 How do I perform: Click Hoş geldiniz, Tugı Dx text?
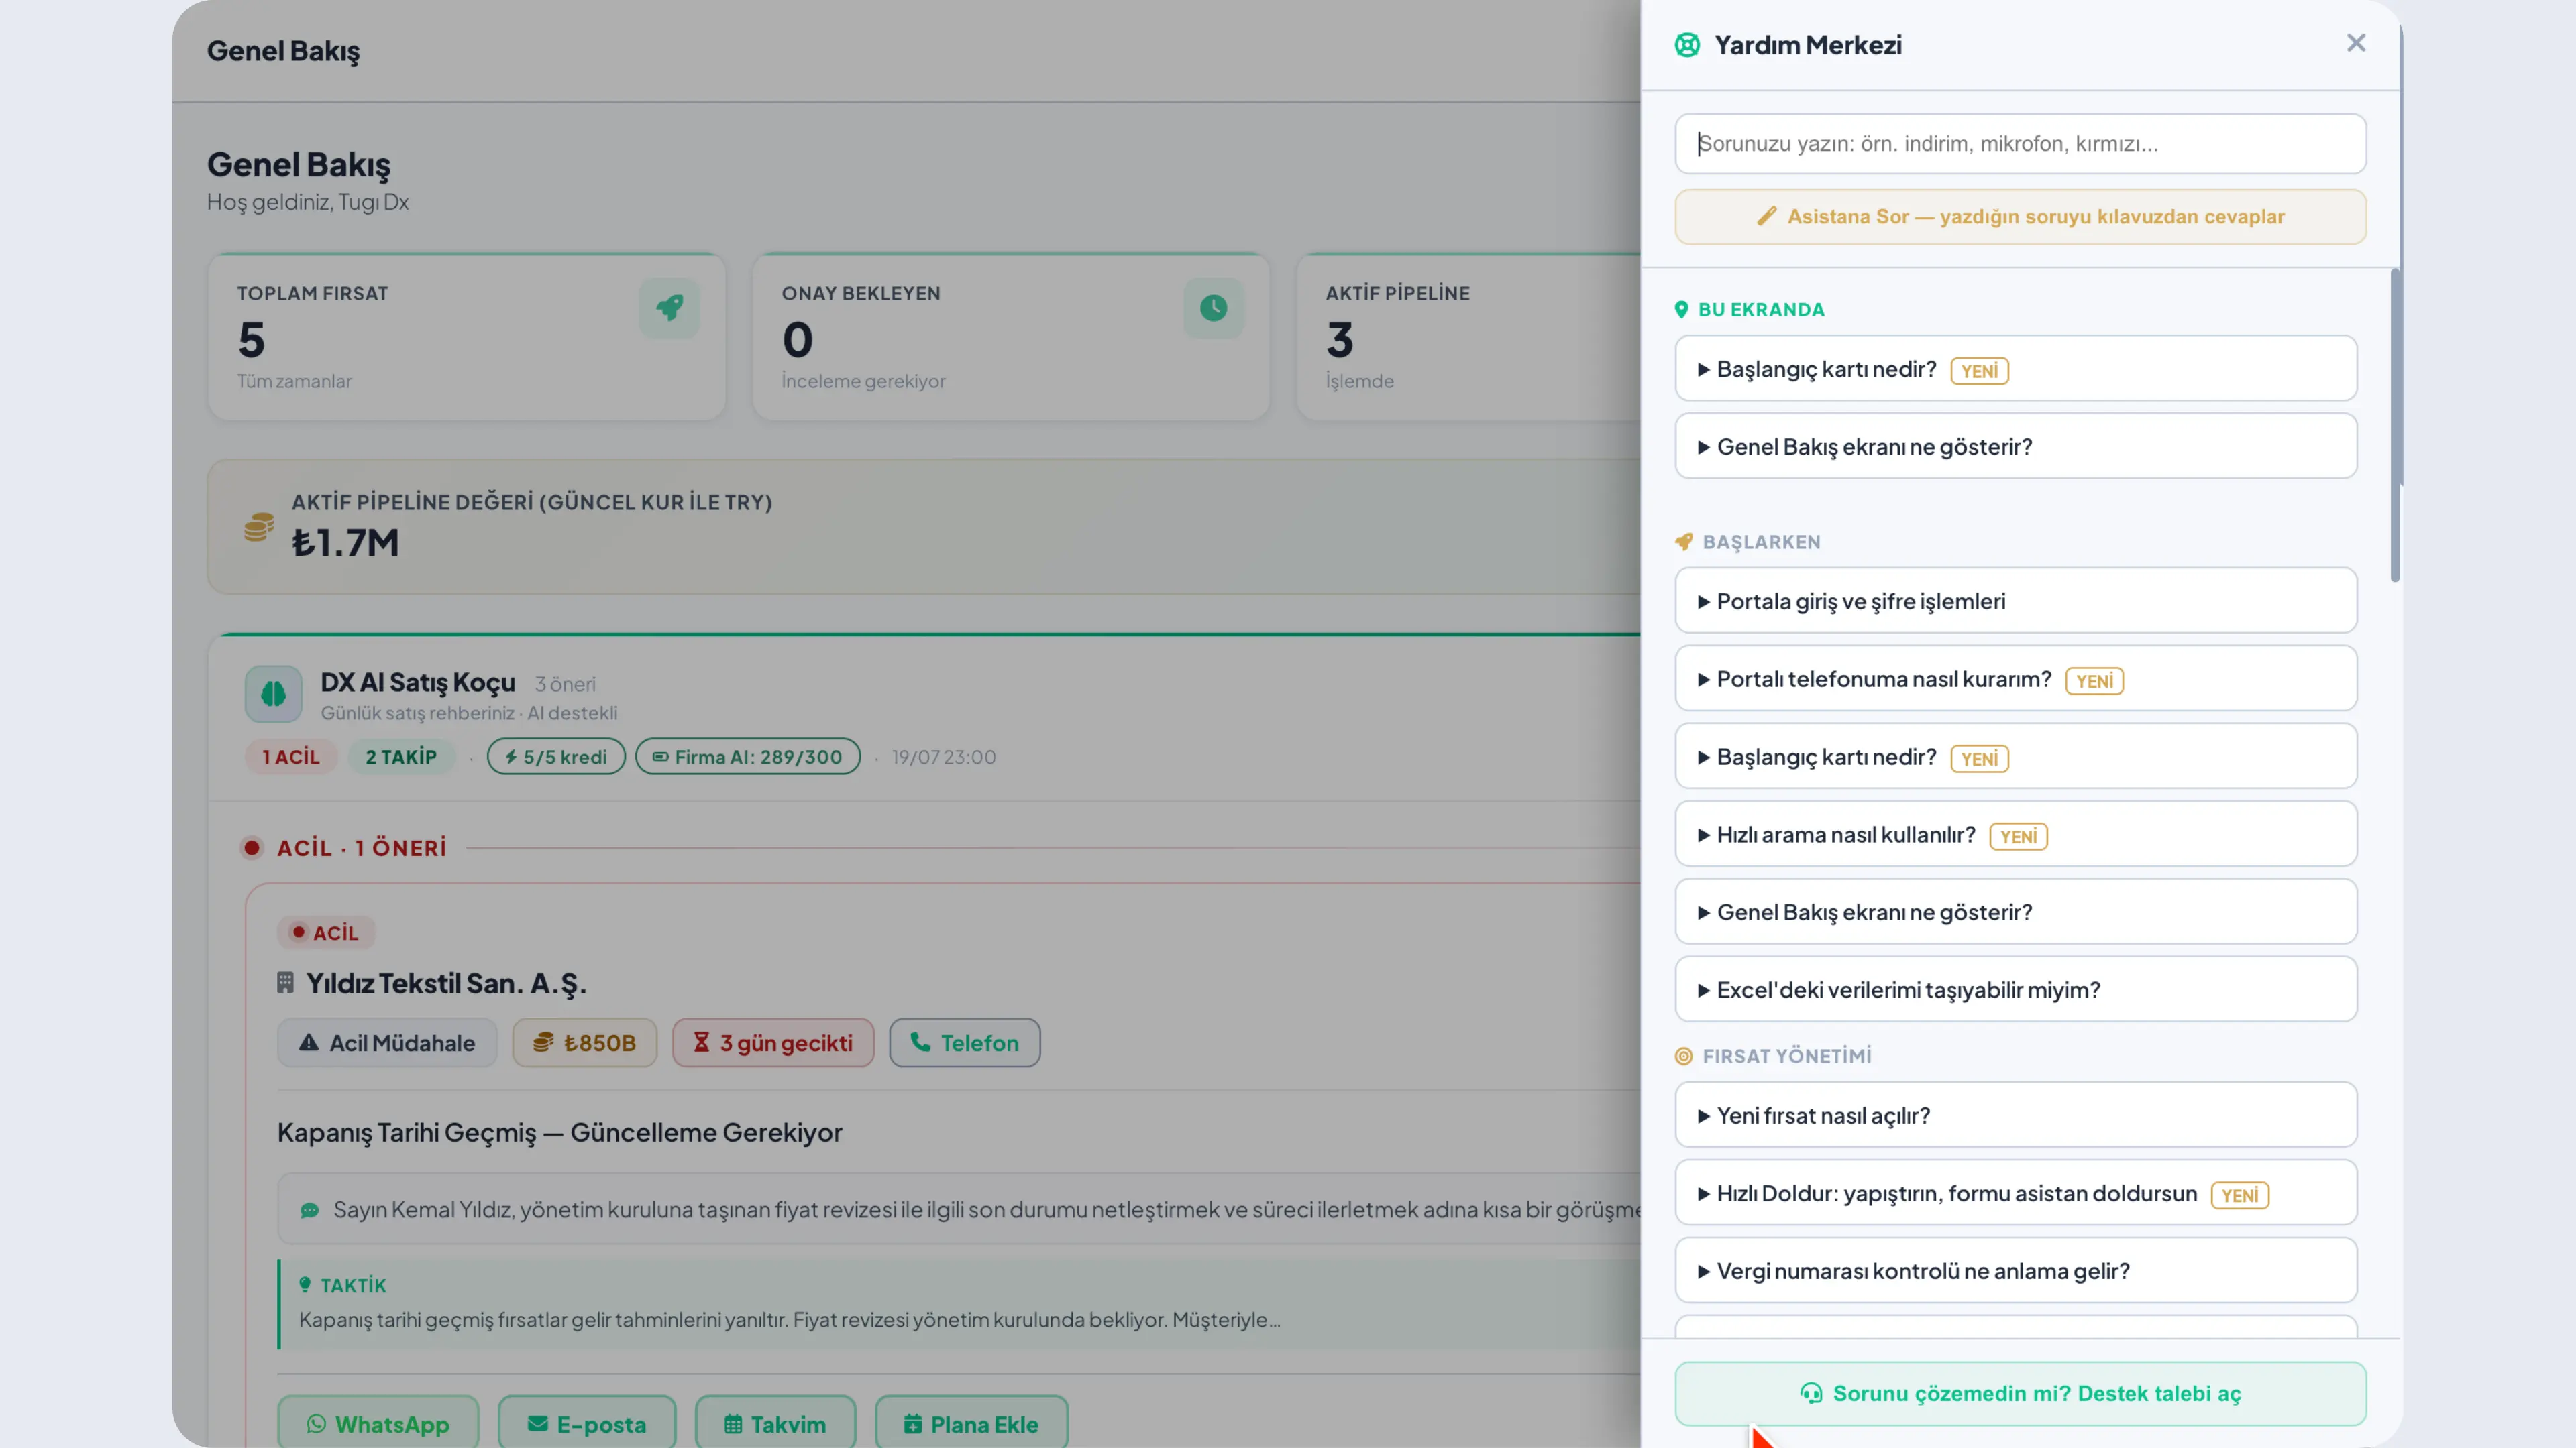pos(308,202)
